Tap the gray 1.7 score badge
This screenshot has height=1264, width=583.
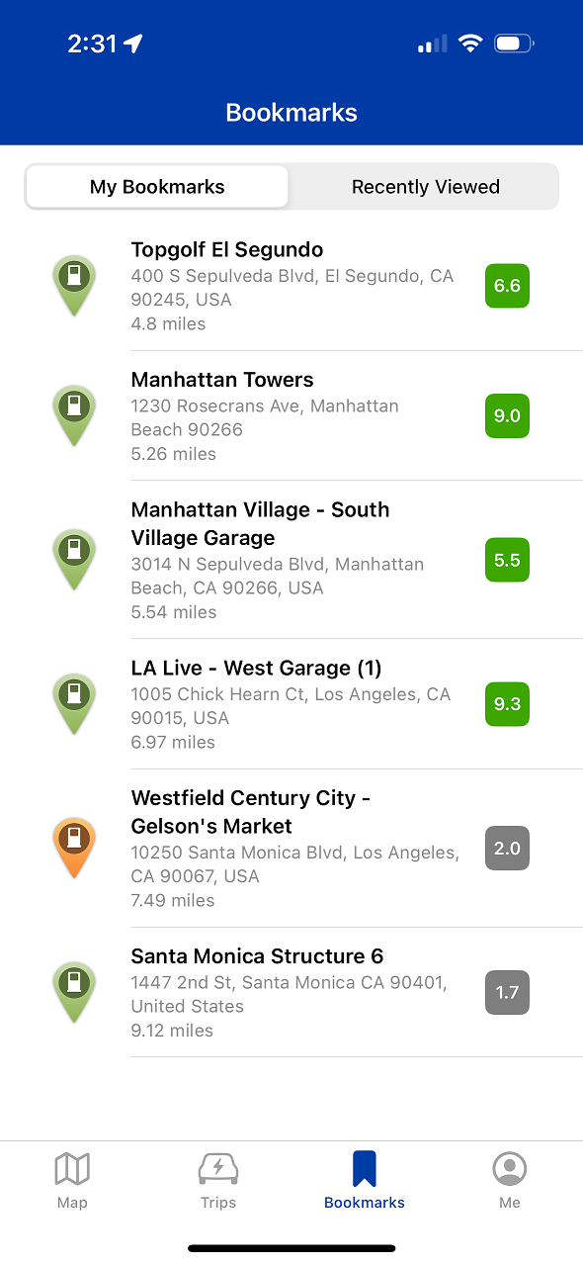coord(507,992)
